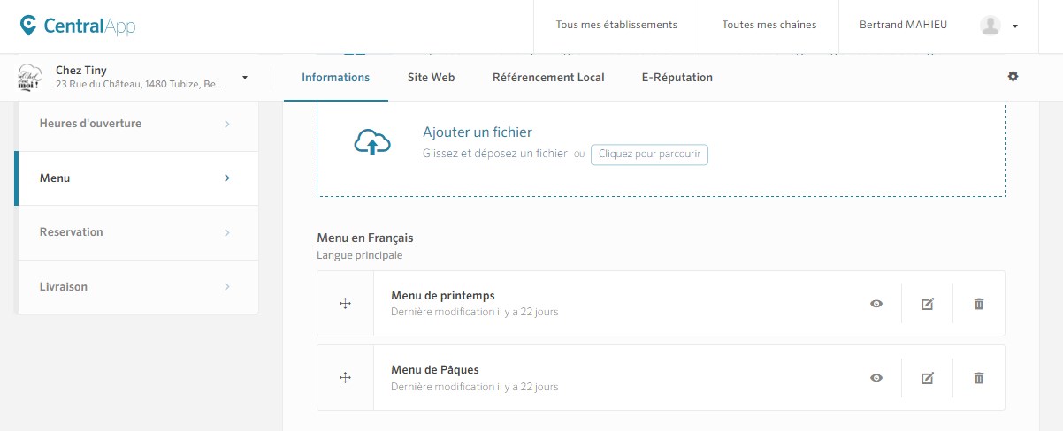Toggle visibility of Menu de Pâques
Viewport: 1063px width, 431px height.
(876, 378)
